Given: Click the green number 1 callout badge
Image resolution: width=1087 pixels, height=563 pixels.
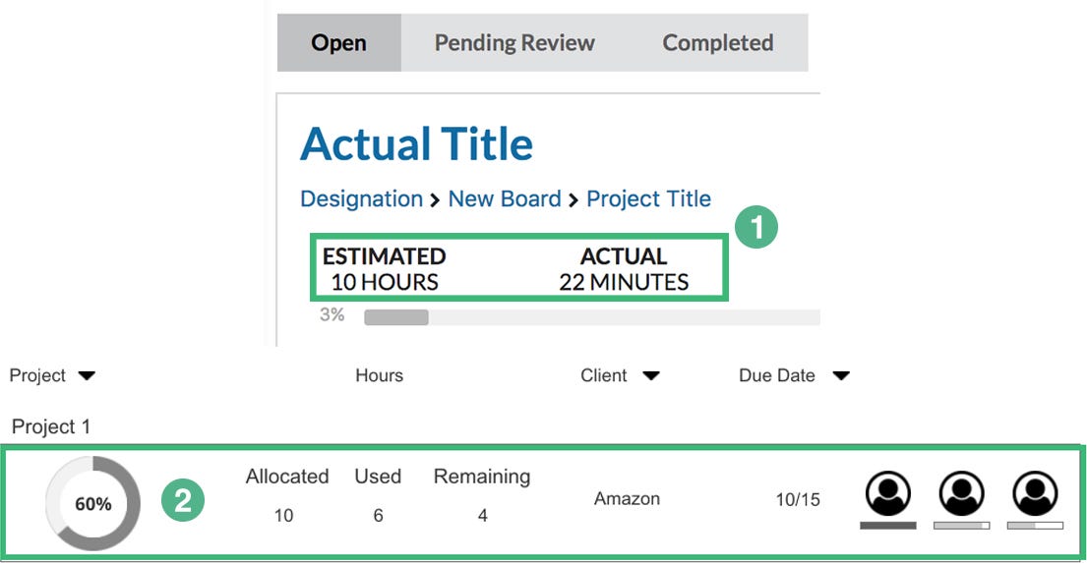Looking at the screenshot, I should pyautogui.click(x=756, y=228).
